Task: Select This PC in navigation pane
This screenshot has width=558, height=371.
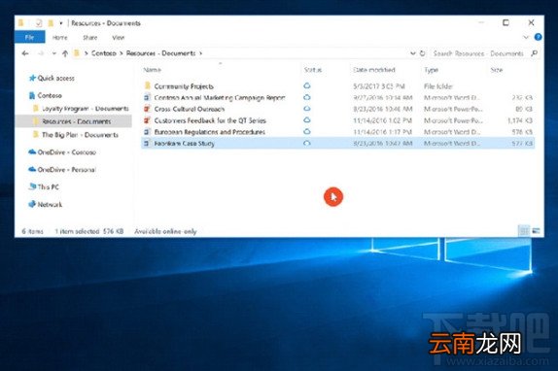Action: click(x=48, y=186)
